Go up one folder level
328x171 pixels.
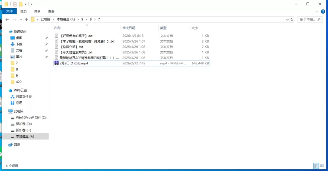pos(26,19)
